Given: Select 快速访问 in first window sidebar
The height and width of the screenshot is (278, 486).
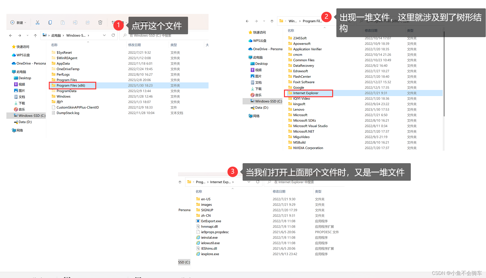Looking at the screenshot, I should [x=21, y=47].
